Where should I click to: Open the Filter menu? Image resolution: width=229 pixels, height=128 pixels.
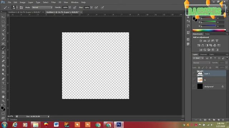[53, 2]
